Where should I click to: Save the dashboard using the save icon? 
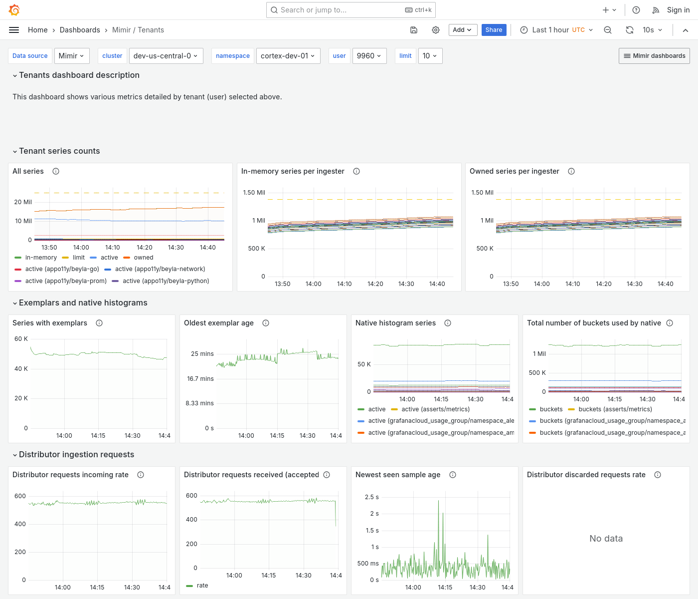tap(414, 30)
